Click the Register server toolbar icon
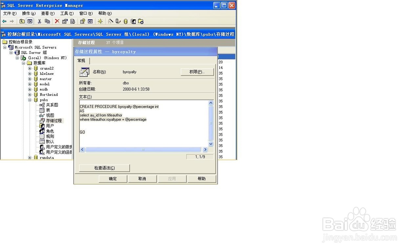This screenshot has height=252, width=420. [x=118, y=21]
